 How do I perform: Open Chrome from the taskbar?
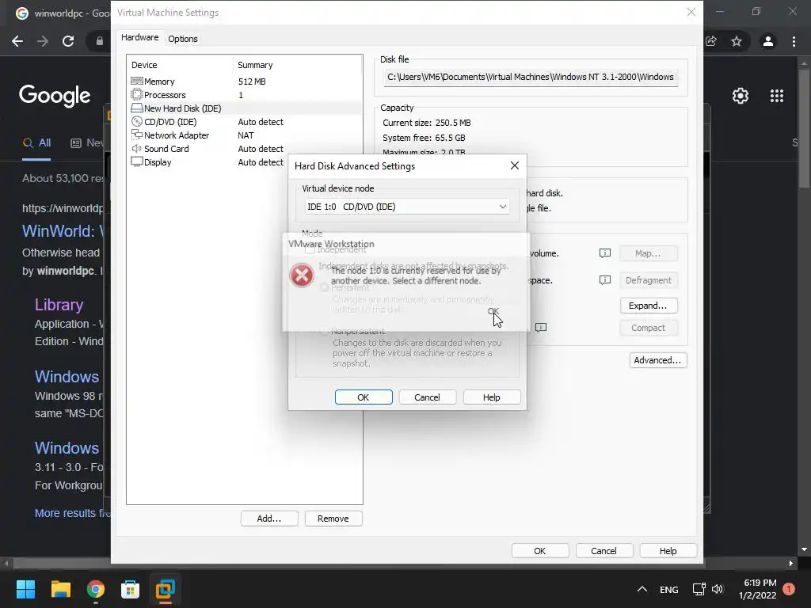tap(96, 589)
